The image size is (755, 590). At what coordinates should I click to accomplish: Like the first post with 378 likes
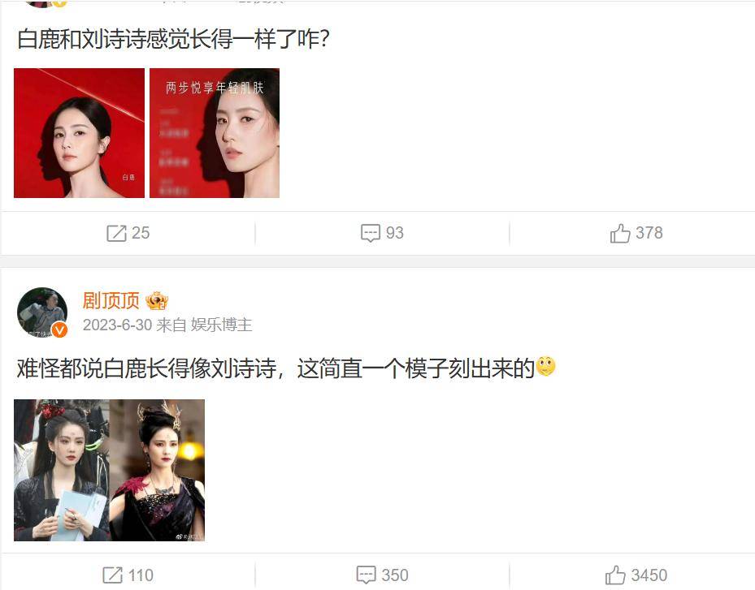point(620,233)
